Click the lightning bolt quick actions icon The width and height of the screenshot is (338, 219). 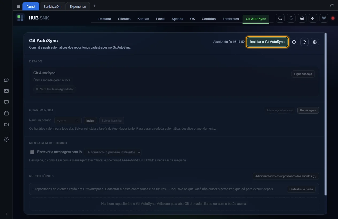pyautogui.click(x=313, y=18)
